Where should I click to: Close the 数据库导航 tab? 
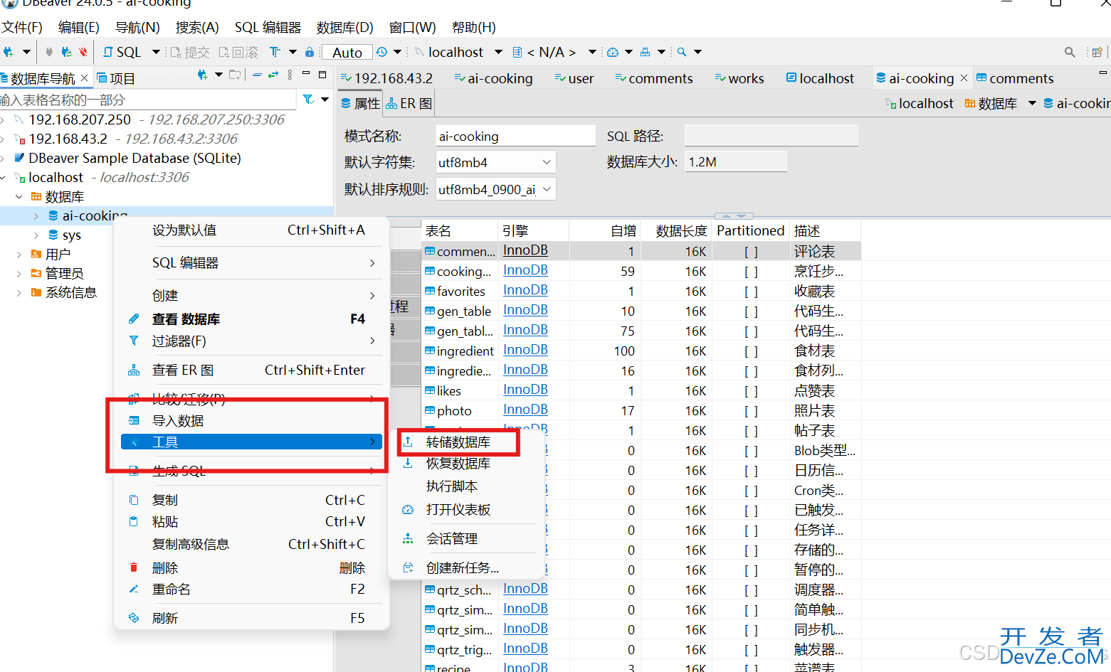coord(84,78)
